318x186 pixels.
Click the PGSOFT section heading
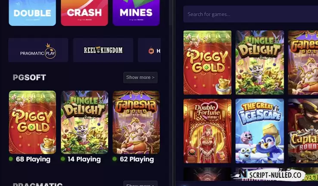pyautogui.click(x=29, y=77)
